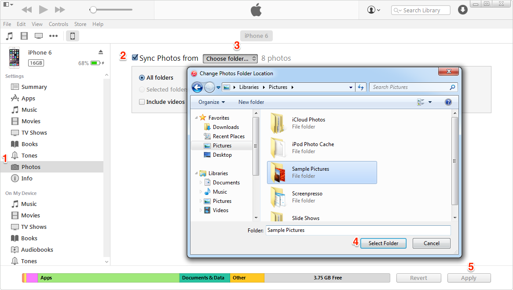513x290 pixels.
Task: Open recent locations dropdown arrow
Action: pyautogui.click(x=218, y=88)
